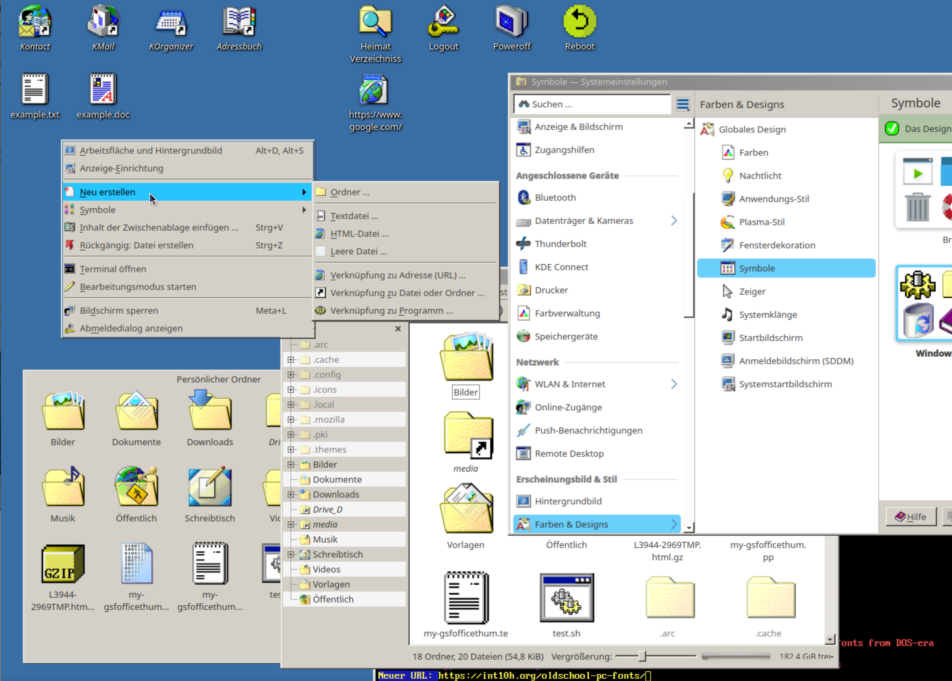Expand the .mozilla tree node
The height and width of the screenshot is (681, 952).
291,419
